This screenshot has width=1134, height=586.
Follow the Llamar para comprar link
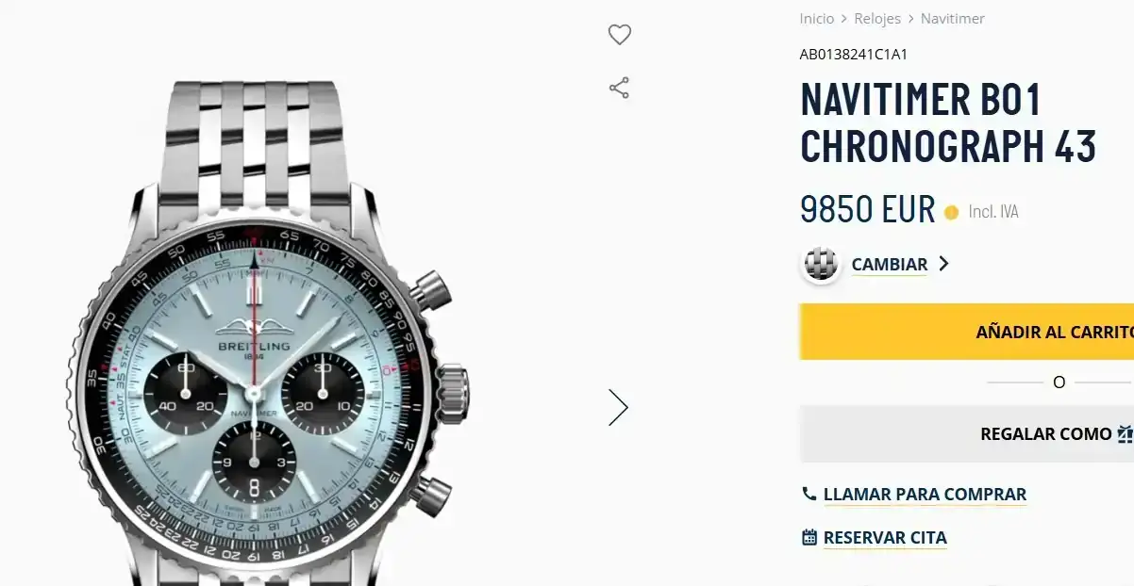(x=925, y=495)
